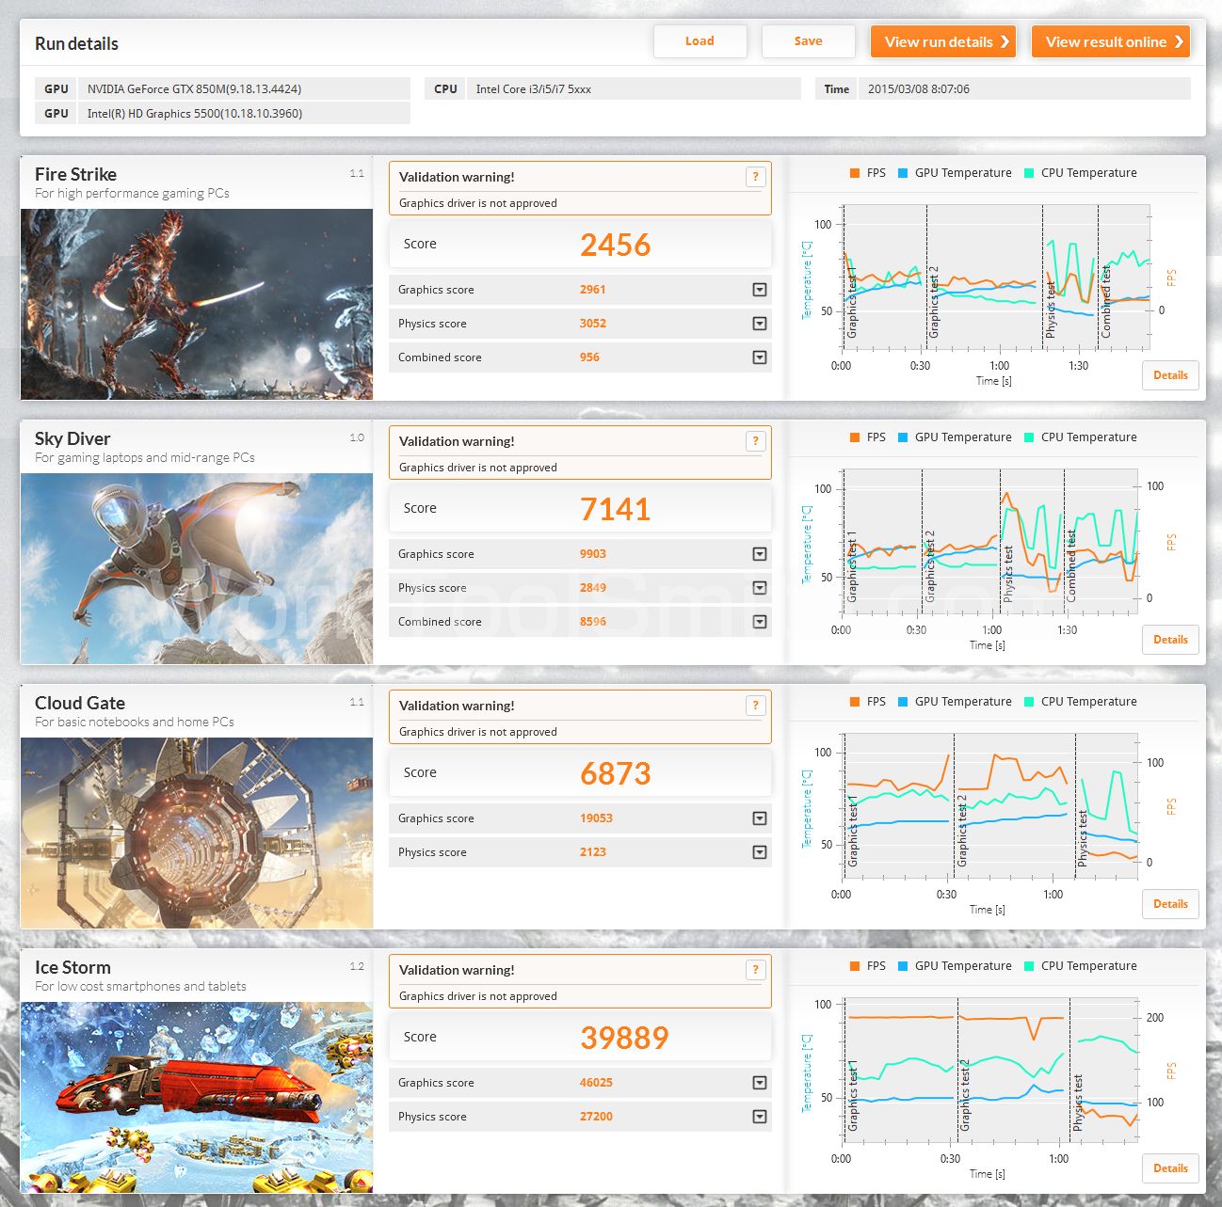Screen dimensions: 1222x1207
Task: Open Details for Fire Strike chart
Action: click(x=1170, y=375)
